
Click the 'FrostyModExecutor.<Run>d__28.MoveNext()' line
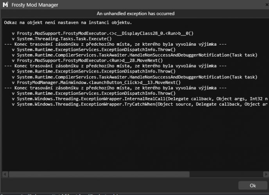(x=87, y=60)
